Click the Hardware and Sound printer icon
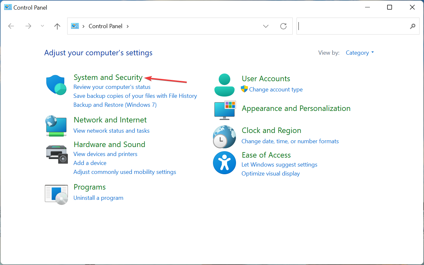424x265 pixels. point(56,154)
